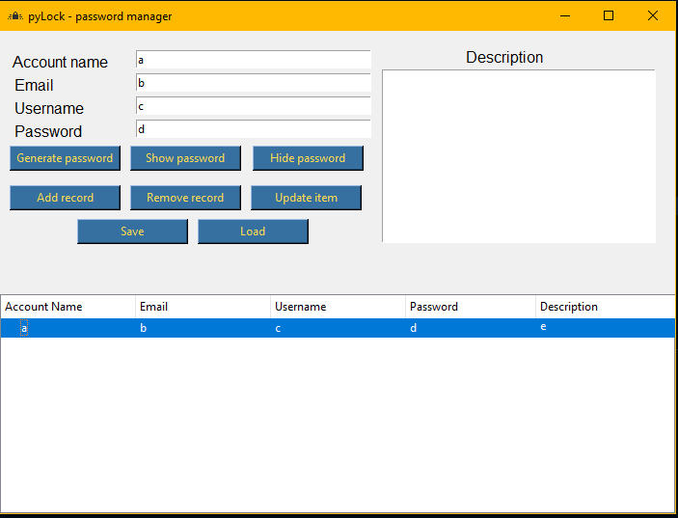Save the records to file
The height and width of the screenshot is (518, 678).
[132, 232]
